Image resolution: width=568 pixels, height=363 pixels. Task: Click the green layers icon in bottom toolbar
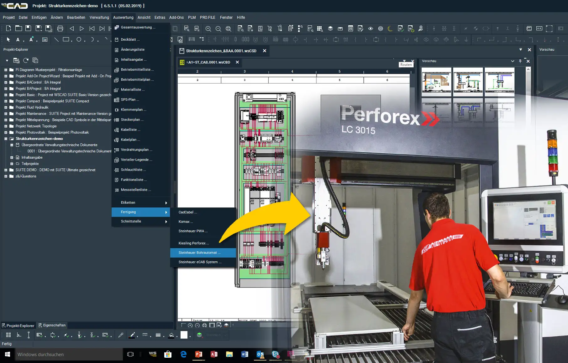199,335
